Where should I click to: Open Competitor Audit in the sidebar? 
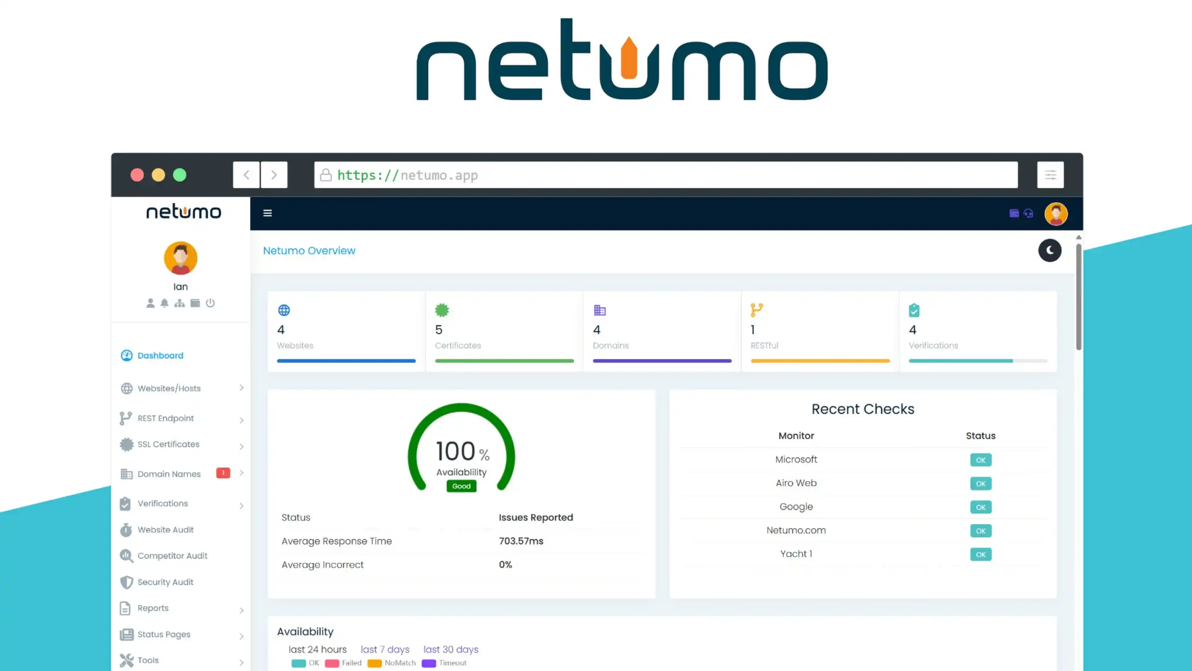tap(172, 555)
